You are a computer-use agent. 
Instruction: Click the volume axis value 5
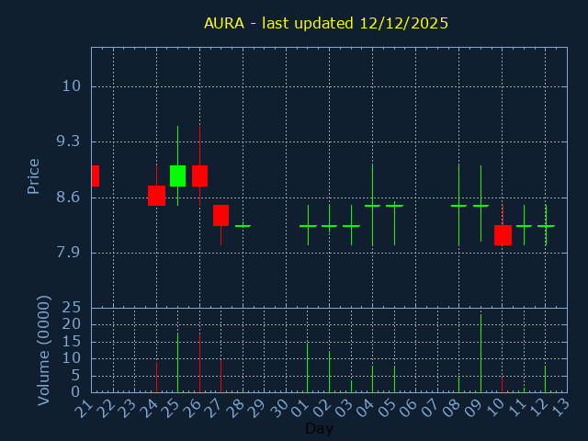pyautogui.click(x=75, y=376)
